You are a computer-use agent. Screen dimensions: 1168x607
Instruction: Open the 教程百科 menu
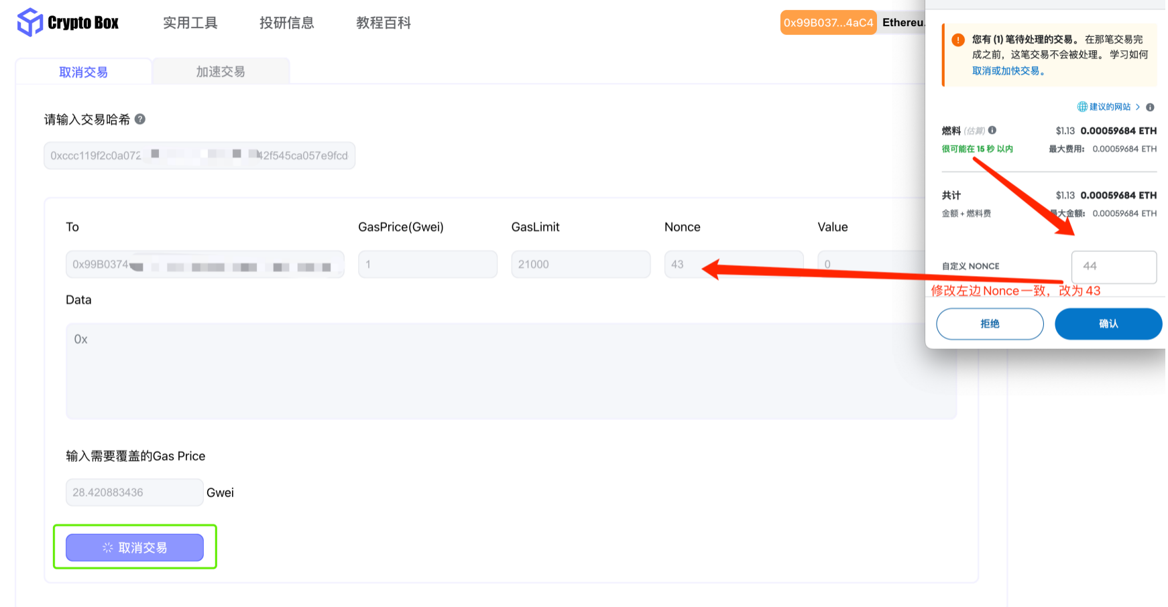coord(384,23)
